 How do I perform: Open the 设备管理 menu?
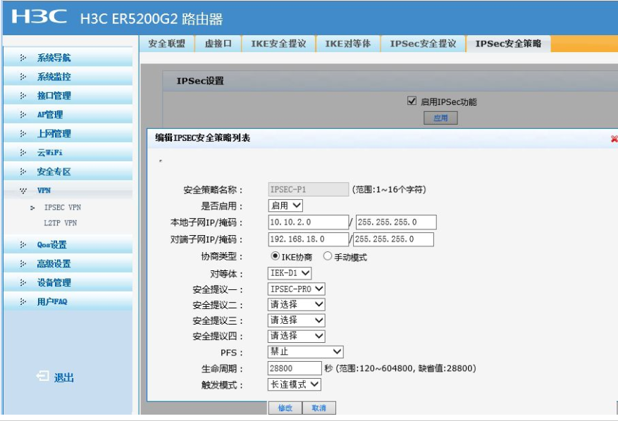[68, 282]
